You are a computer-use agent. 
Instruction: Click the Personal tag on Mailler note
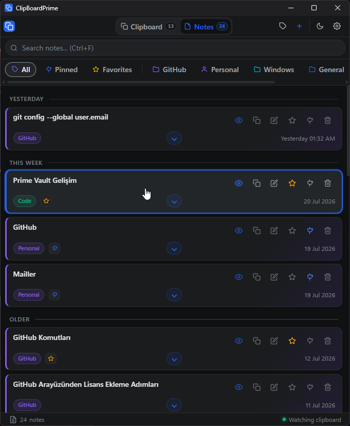29,295
